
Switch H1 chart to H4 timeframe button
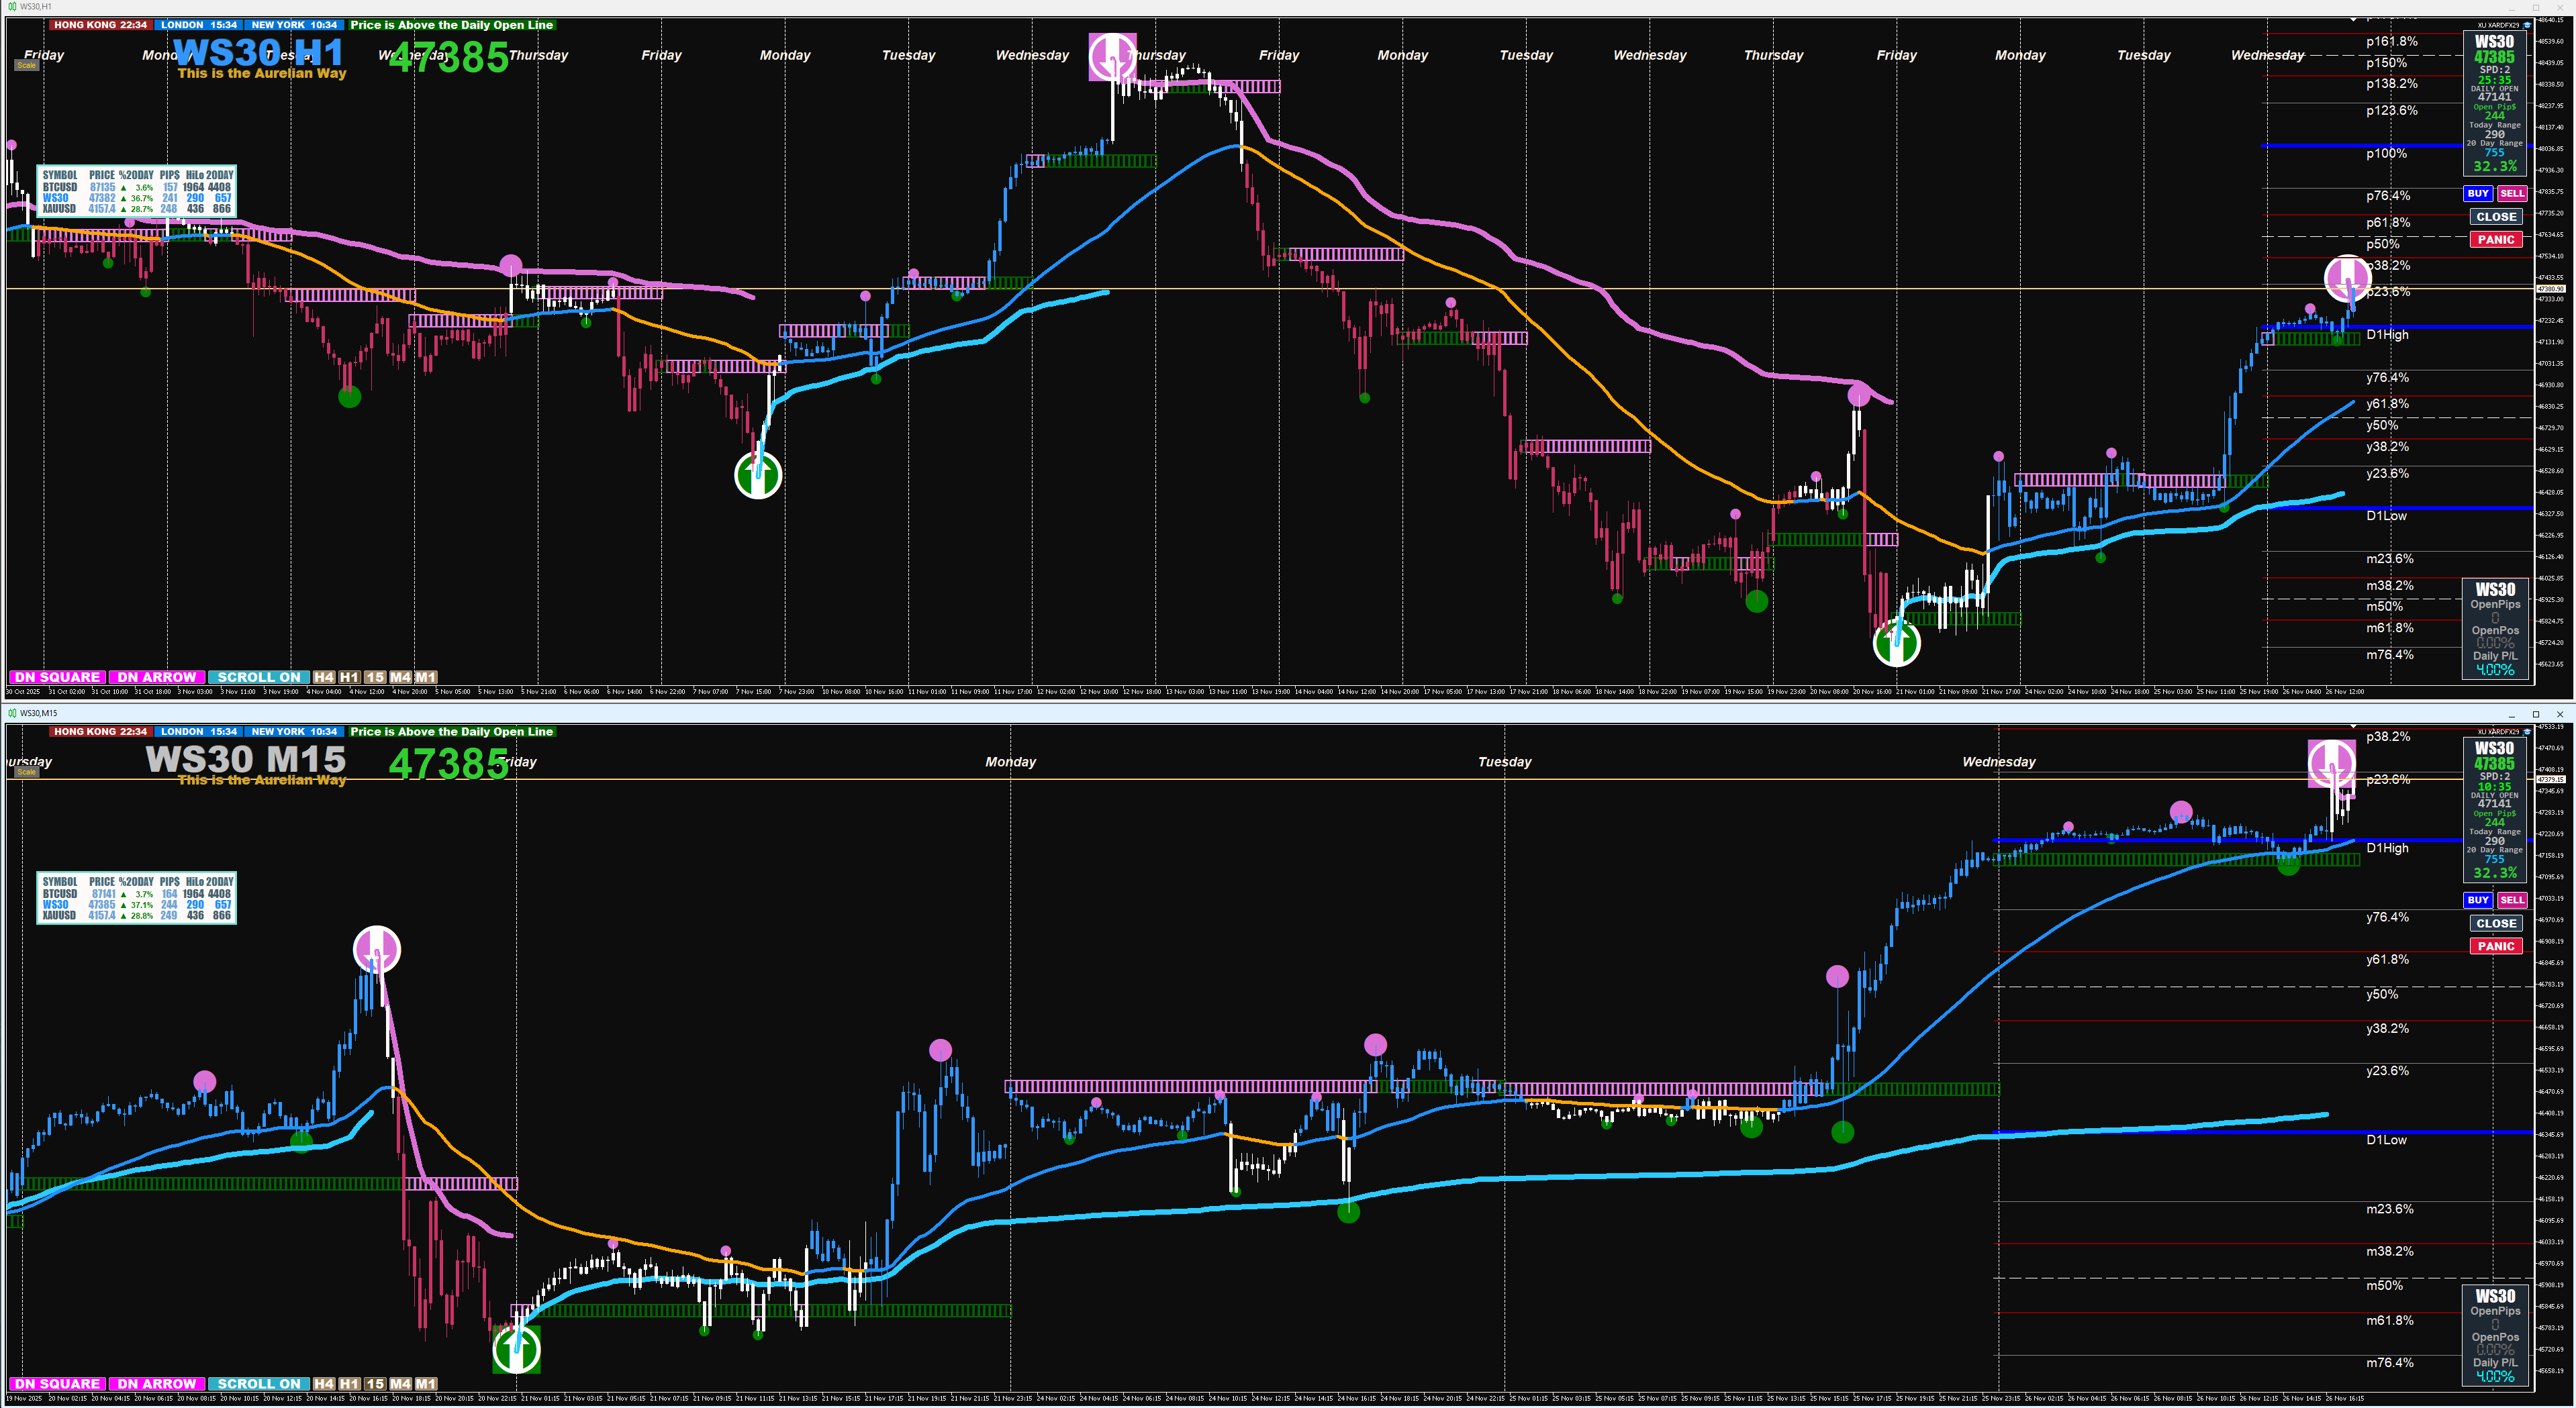click(x=324, y=678)
